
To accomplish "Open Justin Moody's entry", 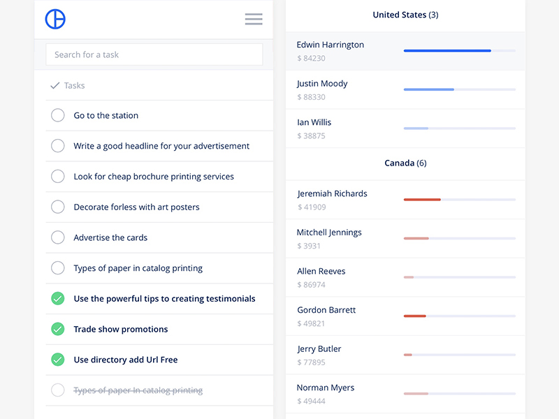I will 322,84.
